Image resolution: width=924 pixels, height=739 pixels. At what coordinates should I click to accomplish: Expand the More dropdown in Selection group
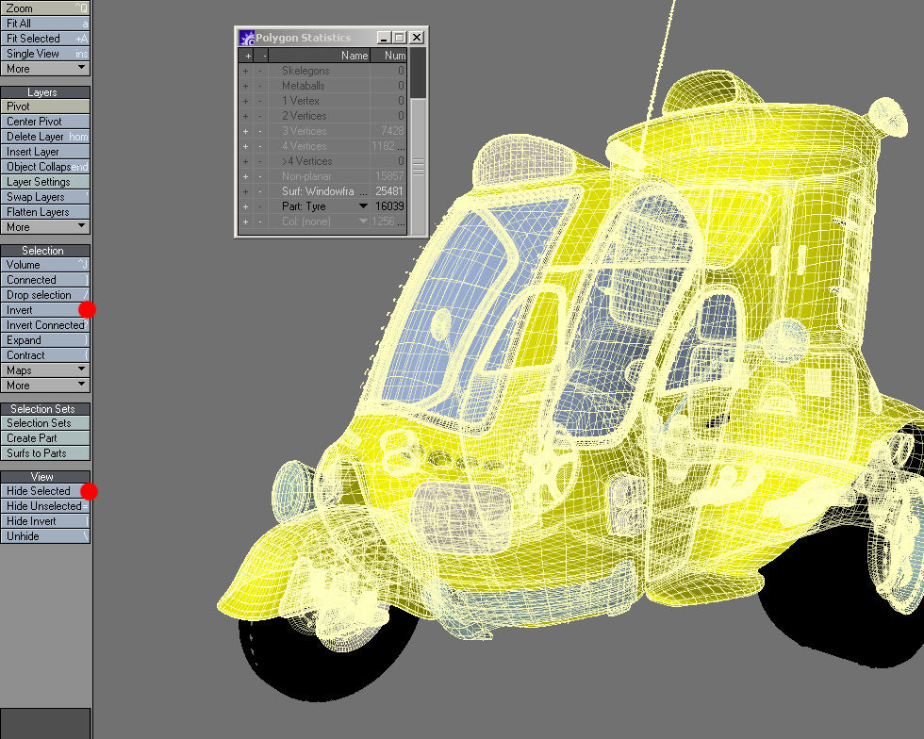click(45, 385)
